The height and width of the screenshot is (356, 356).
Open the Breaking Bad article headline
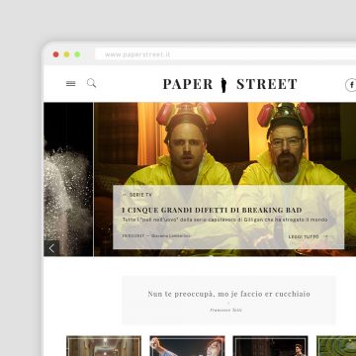click(x=212, y=210)
